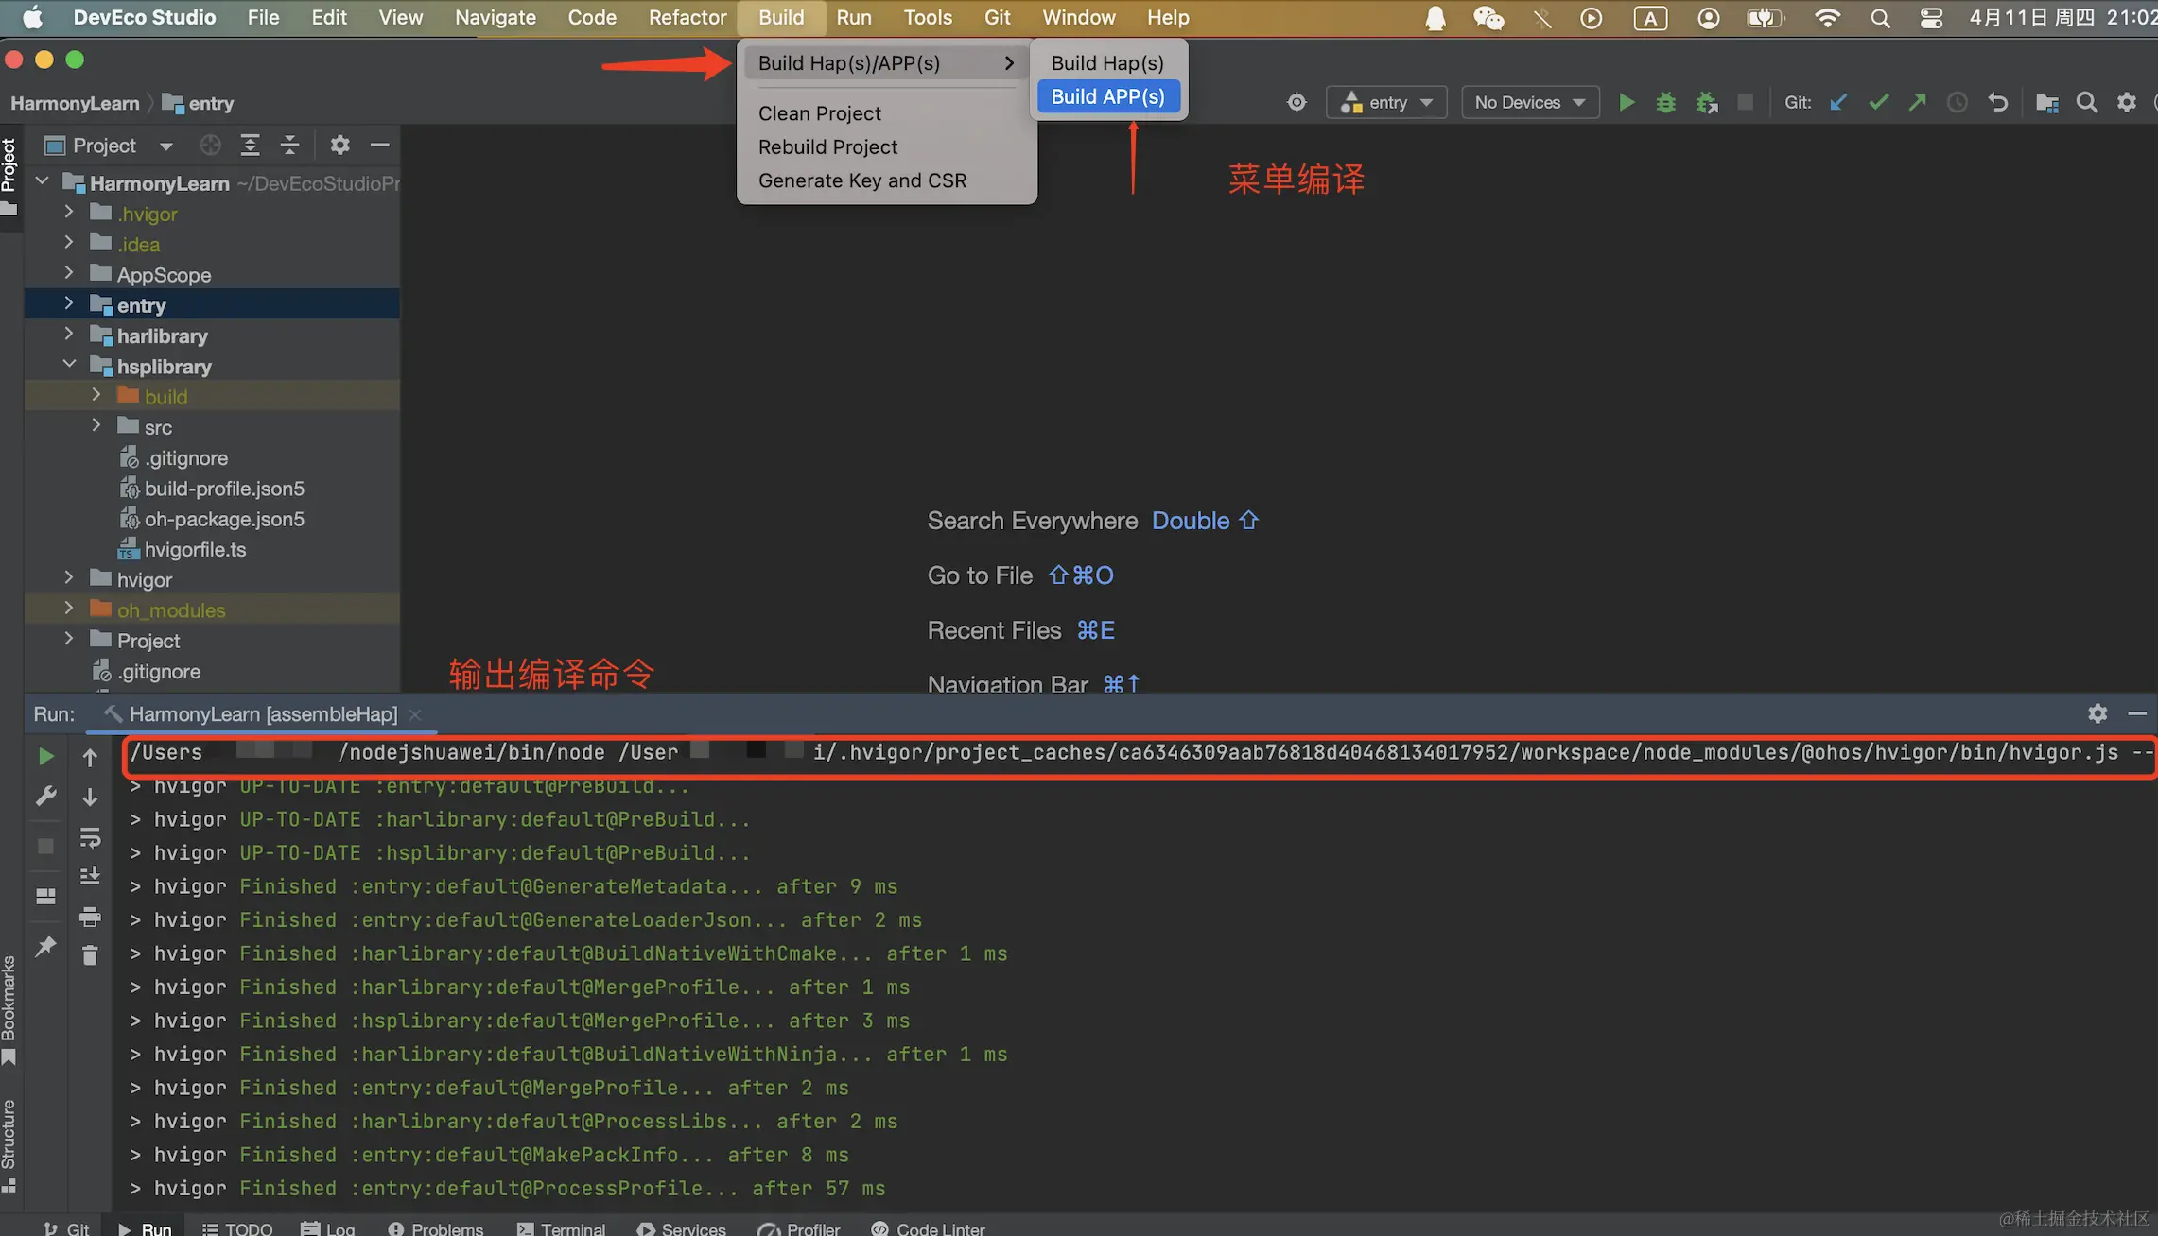The image size is (2158, 1236).
Task: Open the Navigate menu
Action: point(495,17)
